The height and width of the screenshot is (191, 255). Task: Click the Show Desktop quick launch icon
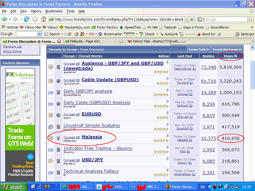pos(33,187)
